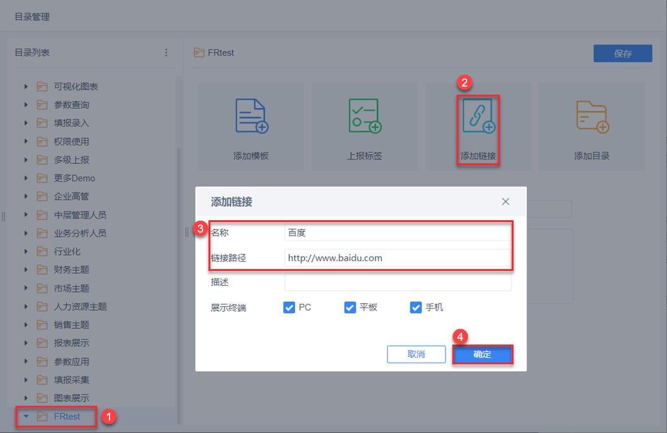Click the 行业化 folder icon
667x433 pixels.
pyautogui.click(x=42, y=252)
